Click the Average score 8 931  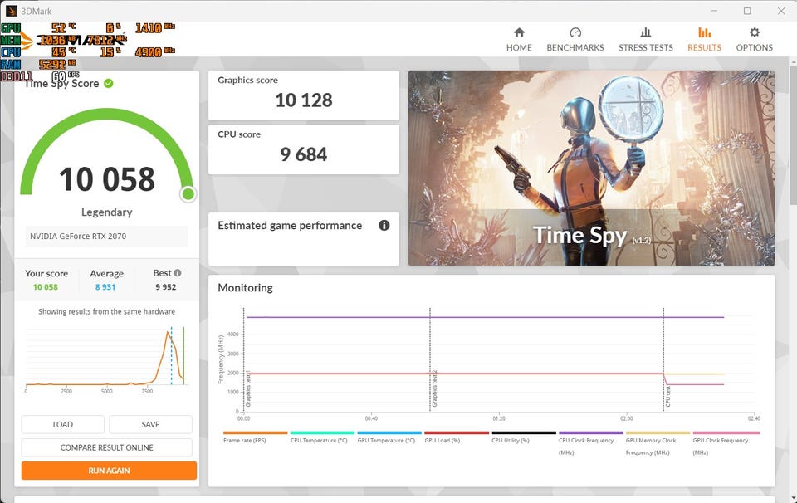pyautogui.click(x=105, y=287)
